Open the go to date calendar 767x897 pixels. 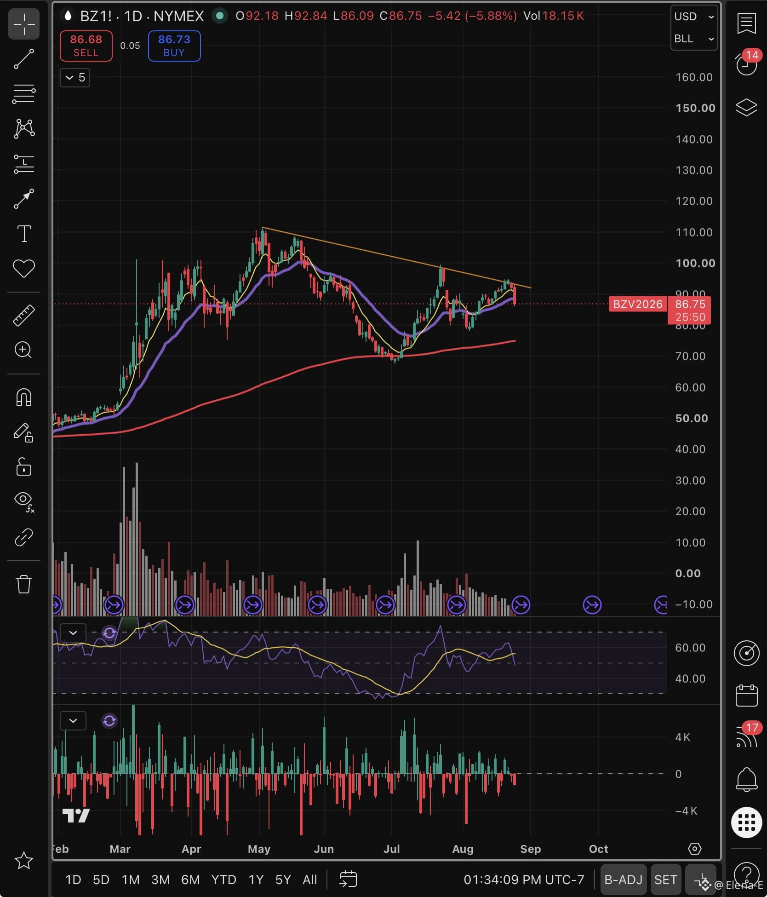pyautogui.click(x=348, y=879)
